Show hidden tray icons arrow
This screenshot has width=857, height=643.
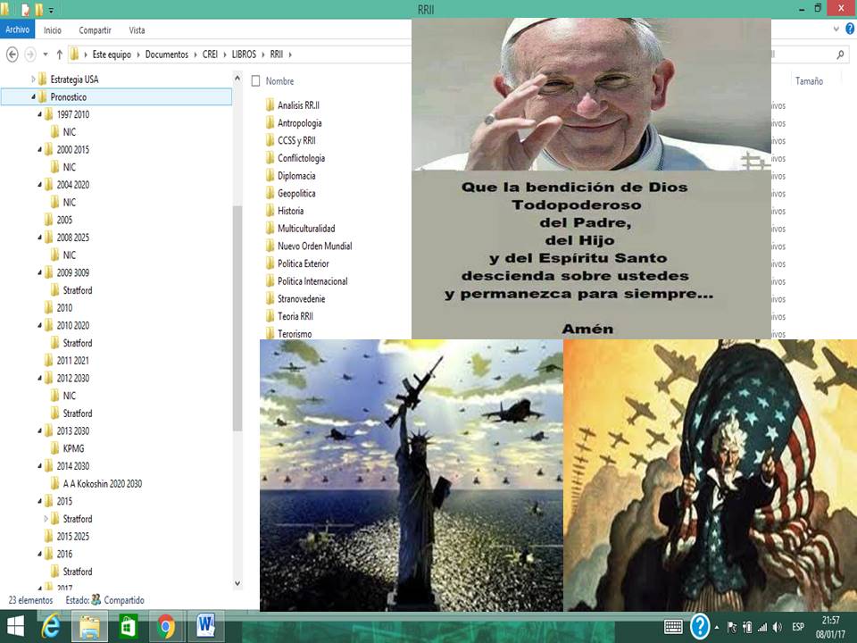pos(717,627)
